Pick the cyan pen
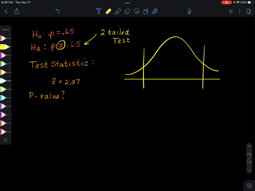Screen dimensions: 255x191 [x=5, y=98]
